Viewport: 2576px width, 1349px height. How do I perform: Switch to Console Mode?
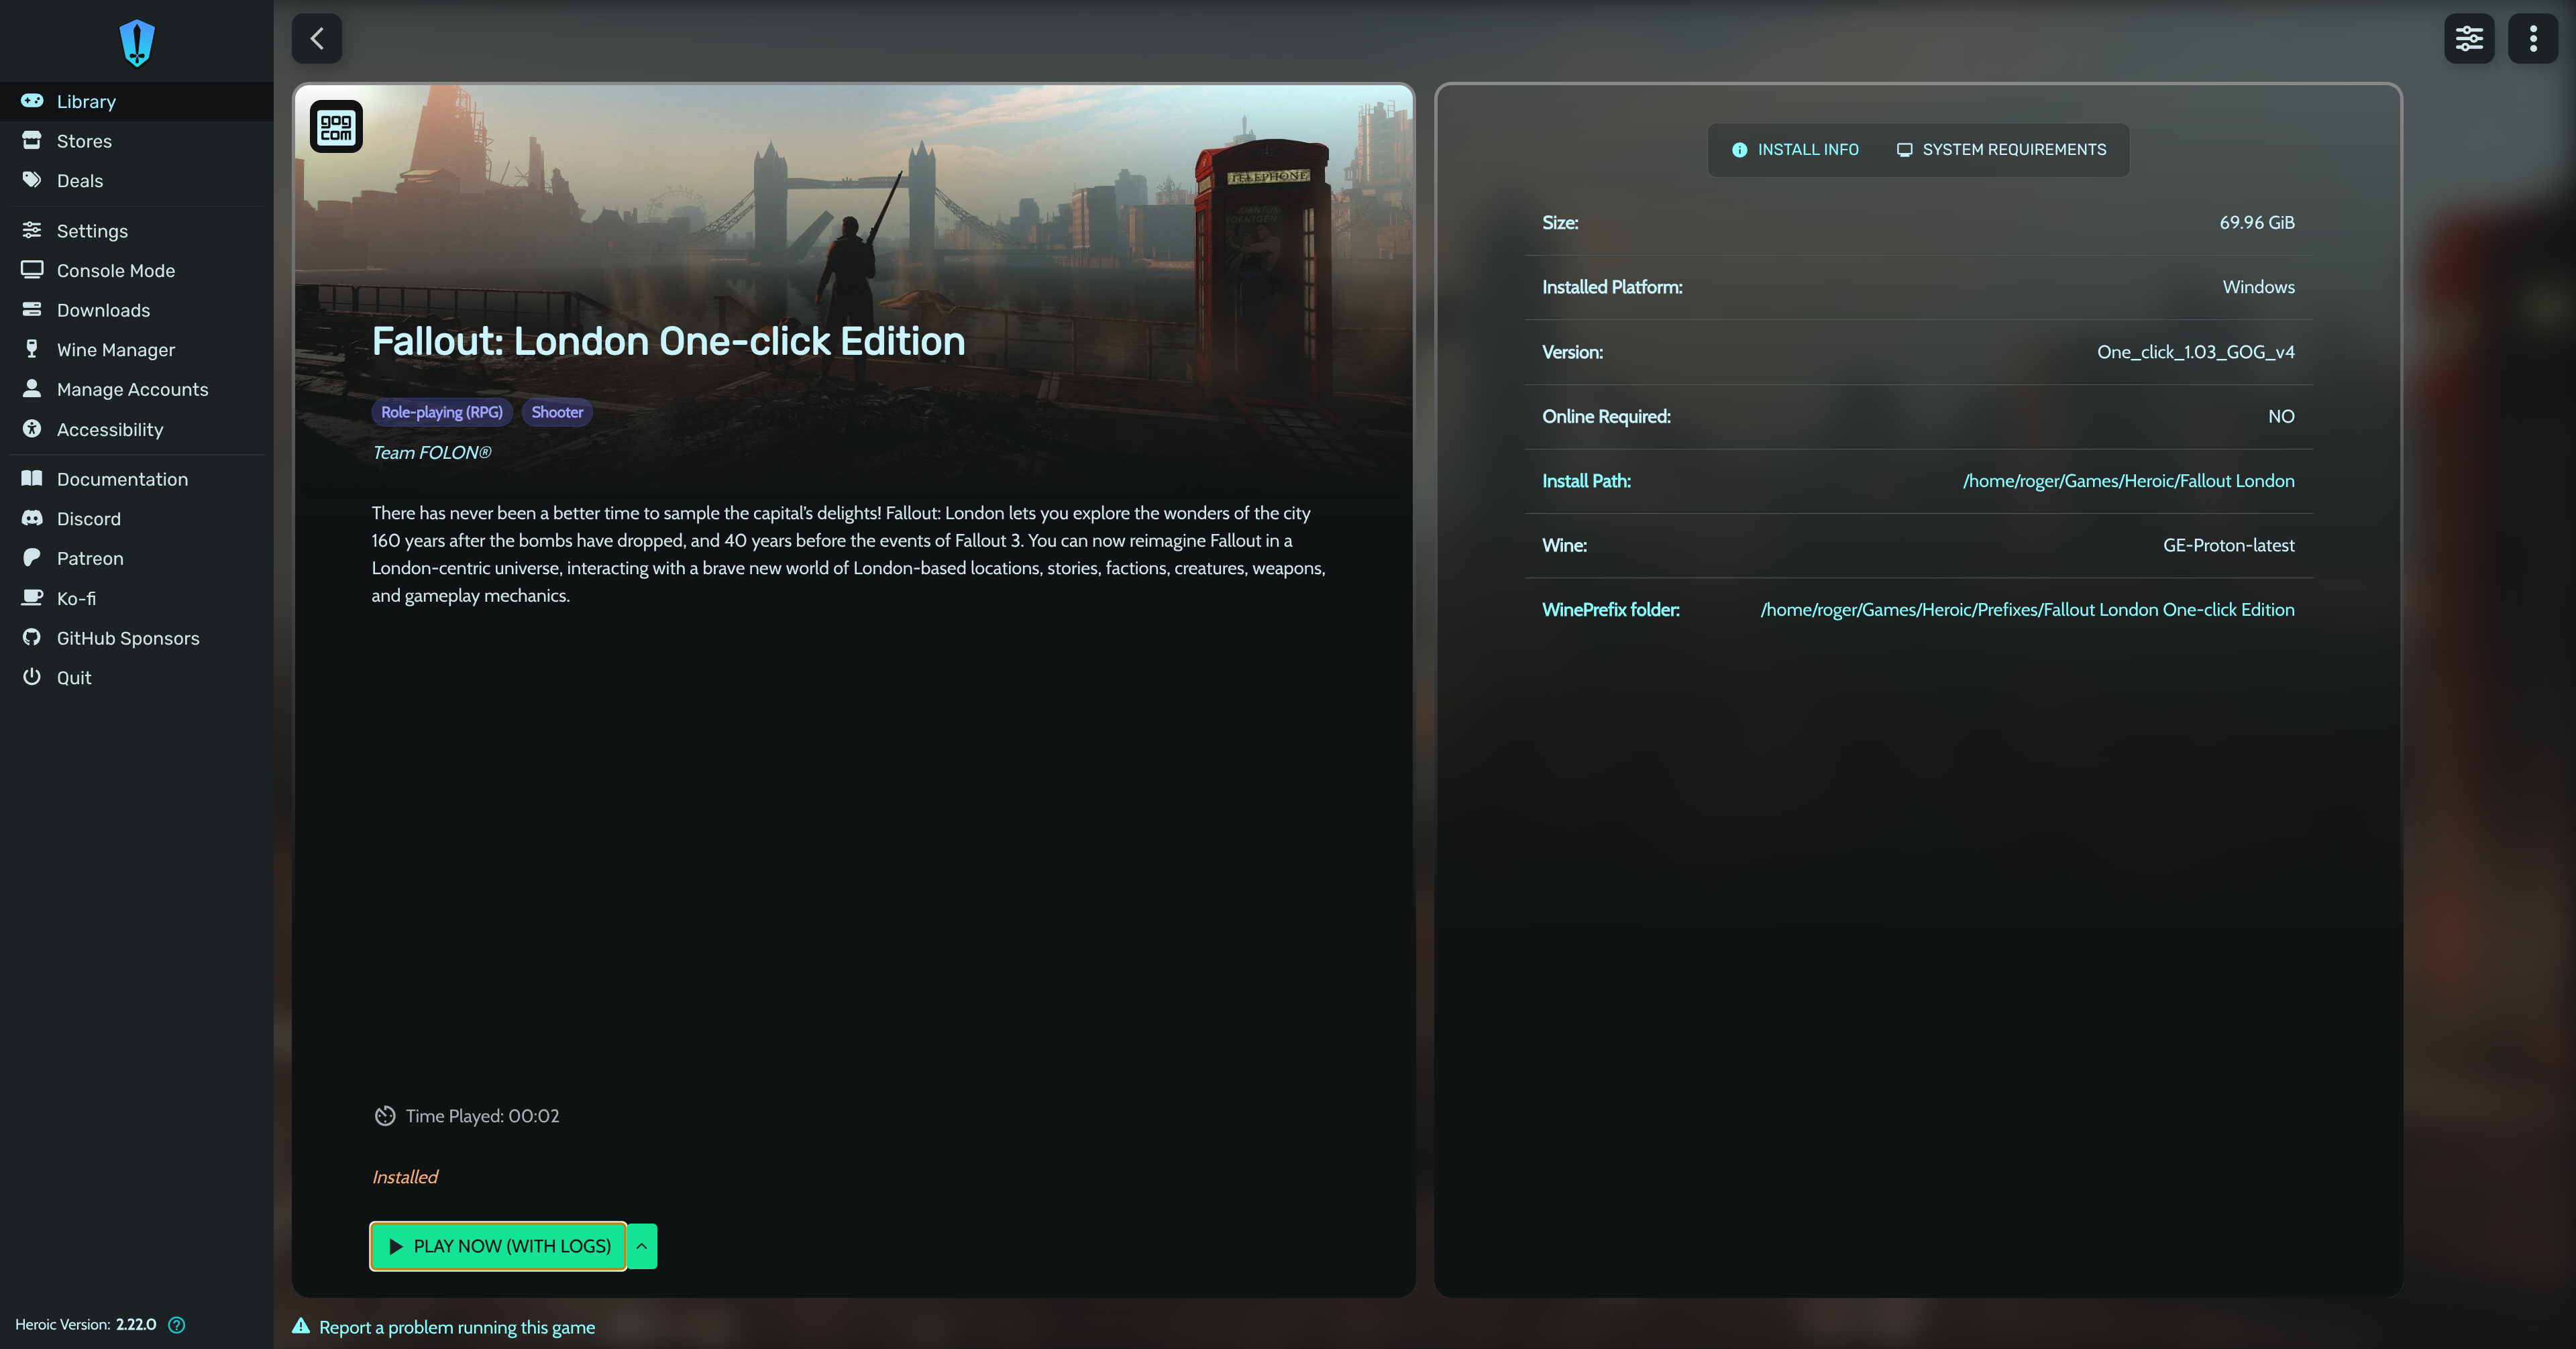136,270
